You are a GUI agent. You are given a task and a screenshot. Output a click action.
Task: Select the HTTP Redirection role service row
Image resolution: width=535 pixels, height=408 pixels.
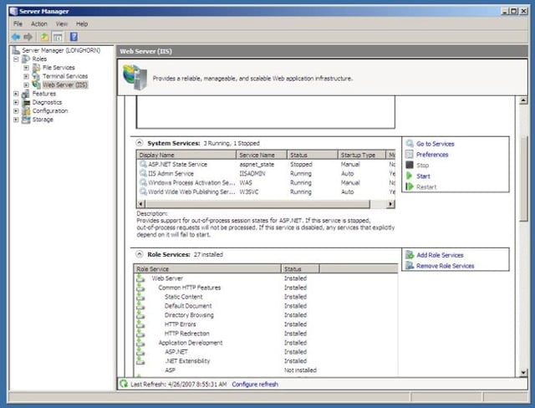pyautogui.click(x=266, y=334)
